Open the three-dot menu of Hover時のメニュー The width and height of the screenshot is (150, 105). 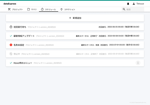point(138,63)
